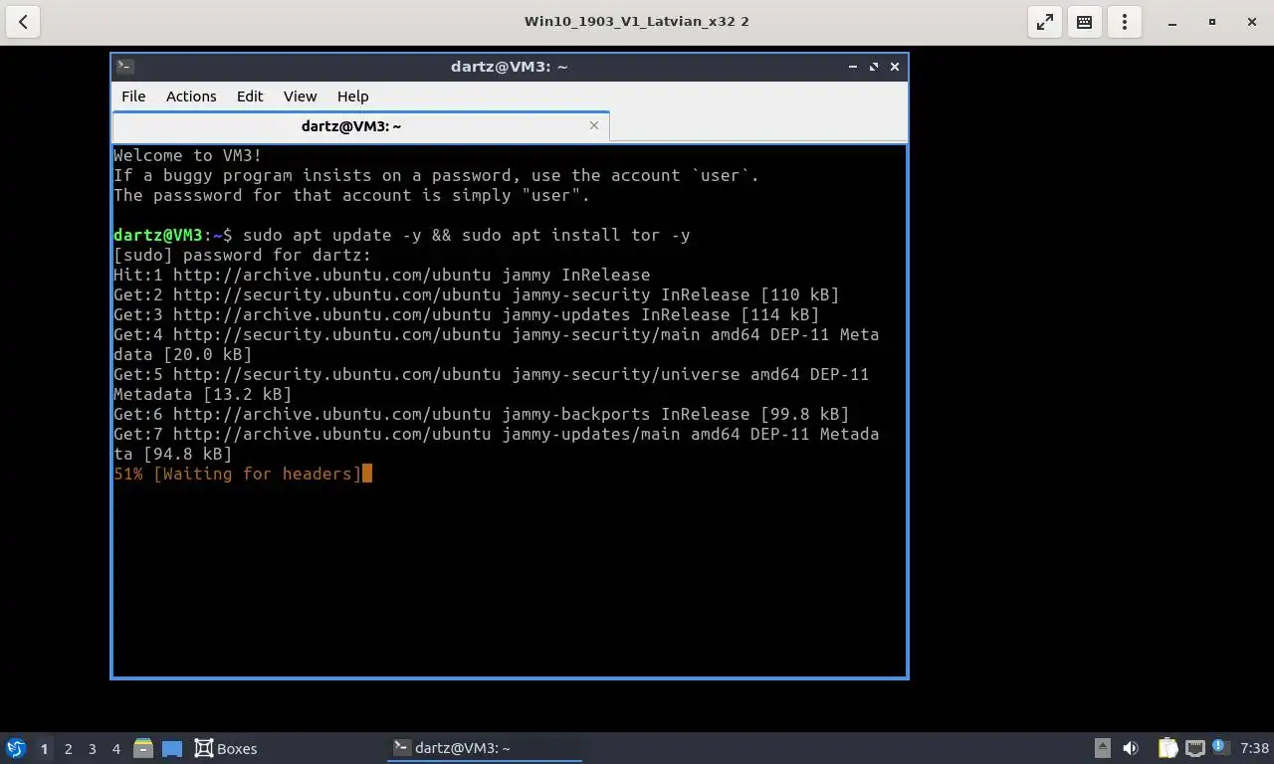
Task: Open the clipboard manager tray icon
Action: [x=1168, y=748]
